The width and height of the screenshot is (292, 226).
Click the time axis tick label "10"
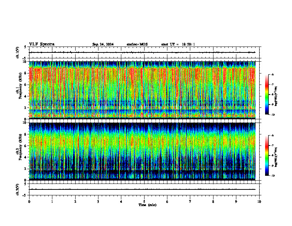pyautogui.click(x=259, y=202)
